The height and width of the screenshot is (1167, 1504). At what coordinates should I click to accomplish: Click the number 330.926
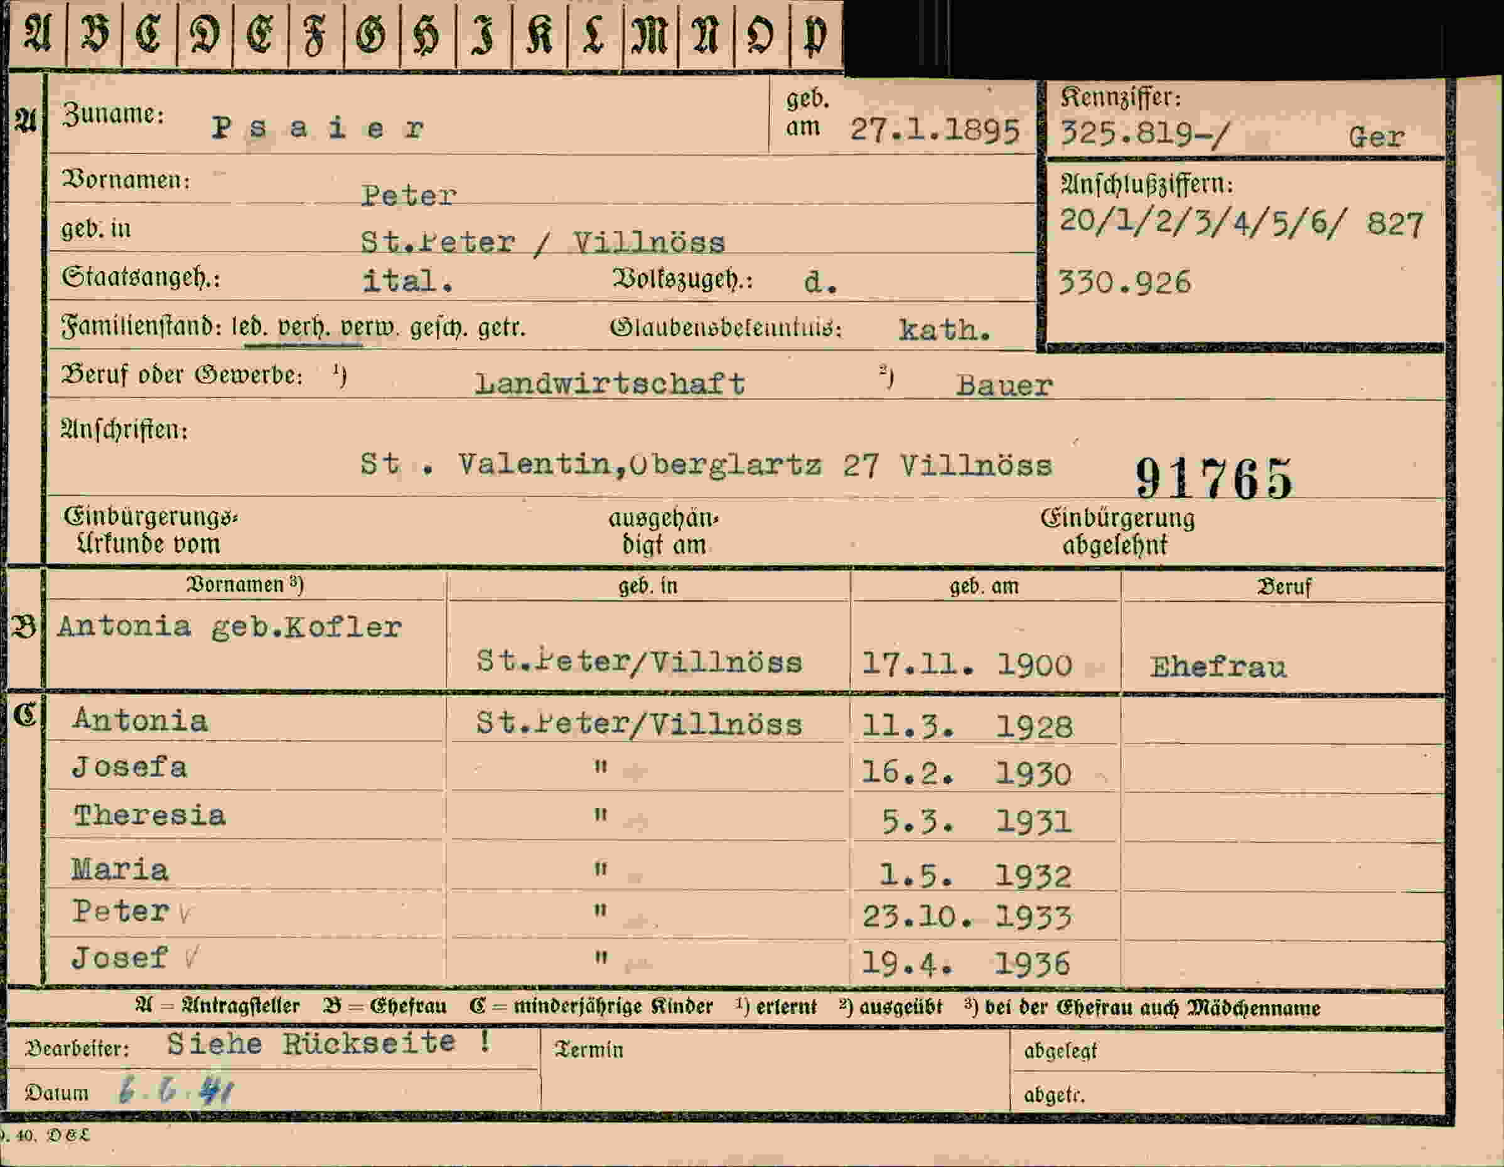click(x=1125, y=282)
